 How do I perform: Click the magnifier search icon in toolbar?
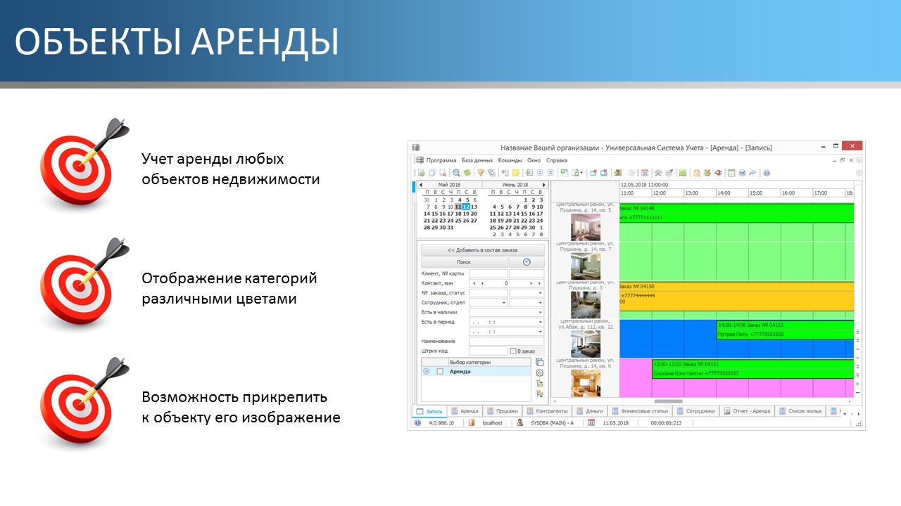click(x=455, y=172)
